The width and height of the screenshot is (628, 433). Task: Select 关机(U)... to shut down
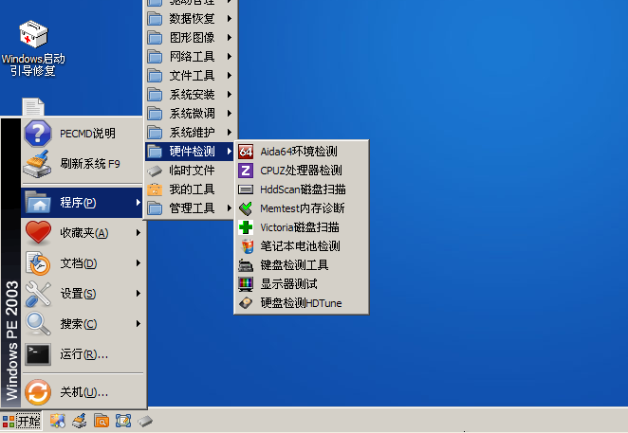click(x=83, y=392)
